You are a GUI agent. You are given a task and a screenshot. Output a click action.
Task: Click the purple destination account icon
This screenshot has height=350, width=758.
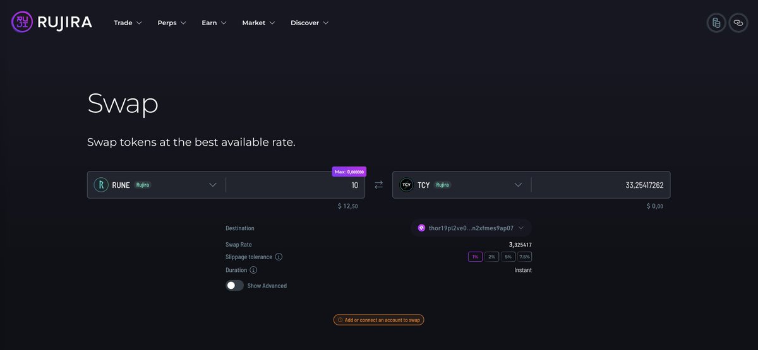pyautogui.click(x=421, y=228)
